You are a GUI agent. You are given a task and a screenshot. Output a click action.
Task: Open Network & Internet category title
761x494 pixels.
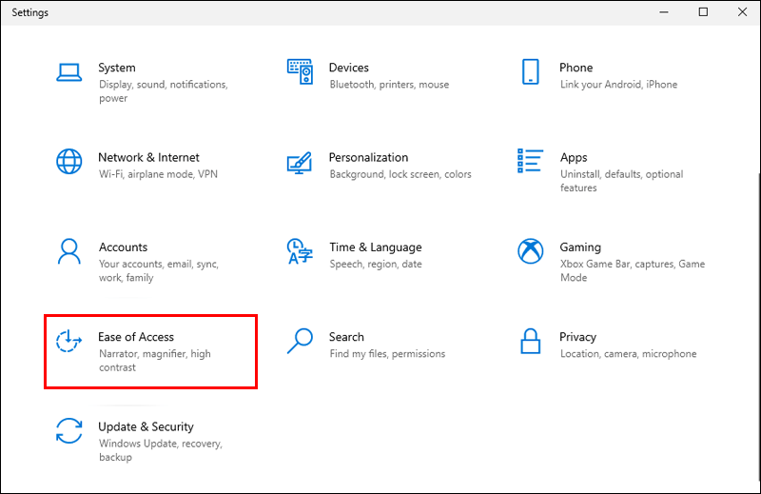click(x=148, y=157)
